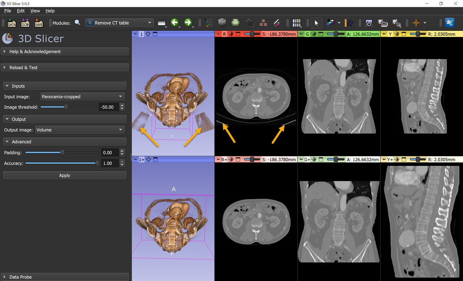The image size is (463, 281).
Task: Toggle pin on top red slice view
Action: pos(218,34)
